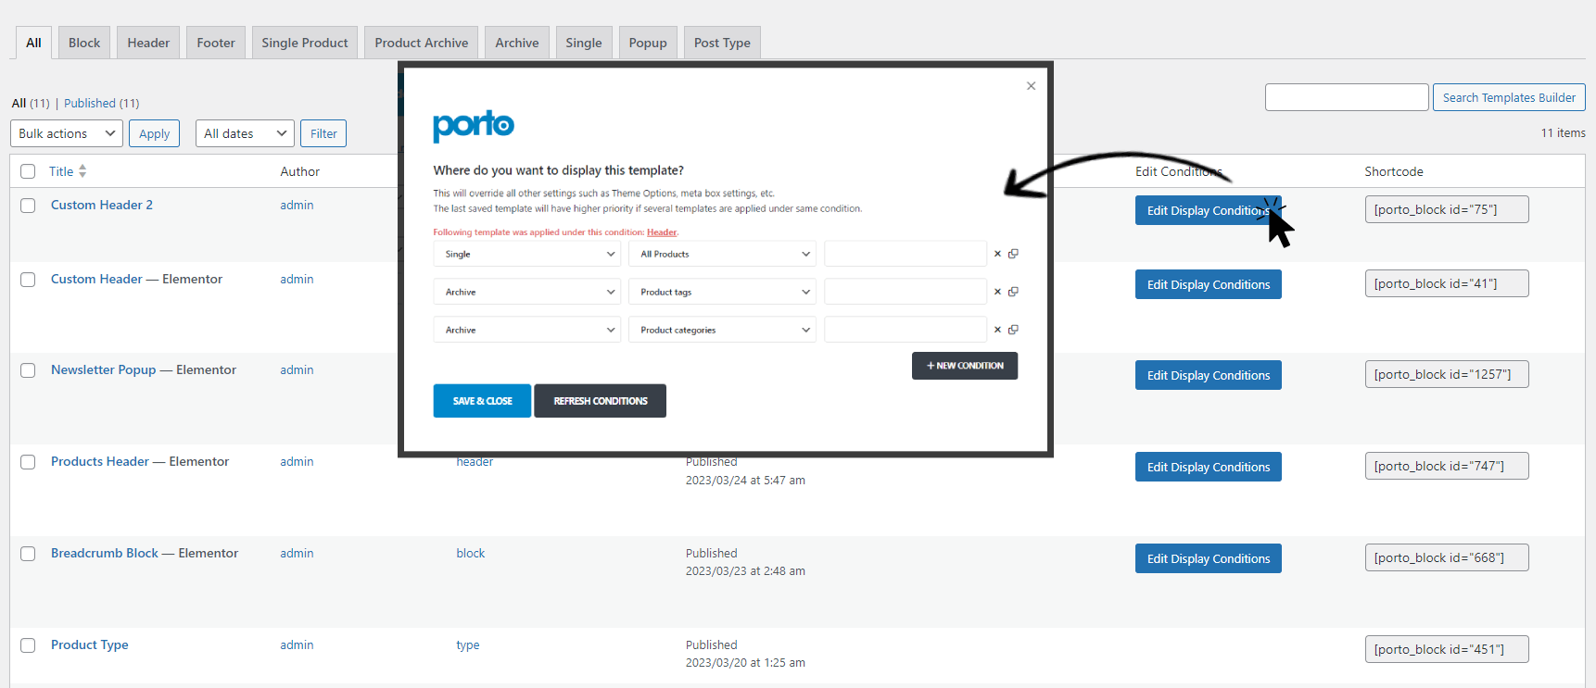Image resolution: width=1596 pixels, height=688 pixels.
Task: Duplicate the Product tags condition row
Action: pyautogui.click(x=1013, y=292)
